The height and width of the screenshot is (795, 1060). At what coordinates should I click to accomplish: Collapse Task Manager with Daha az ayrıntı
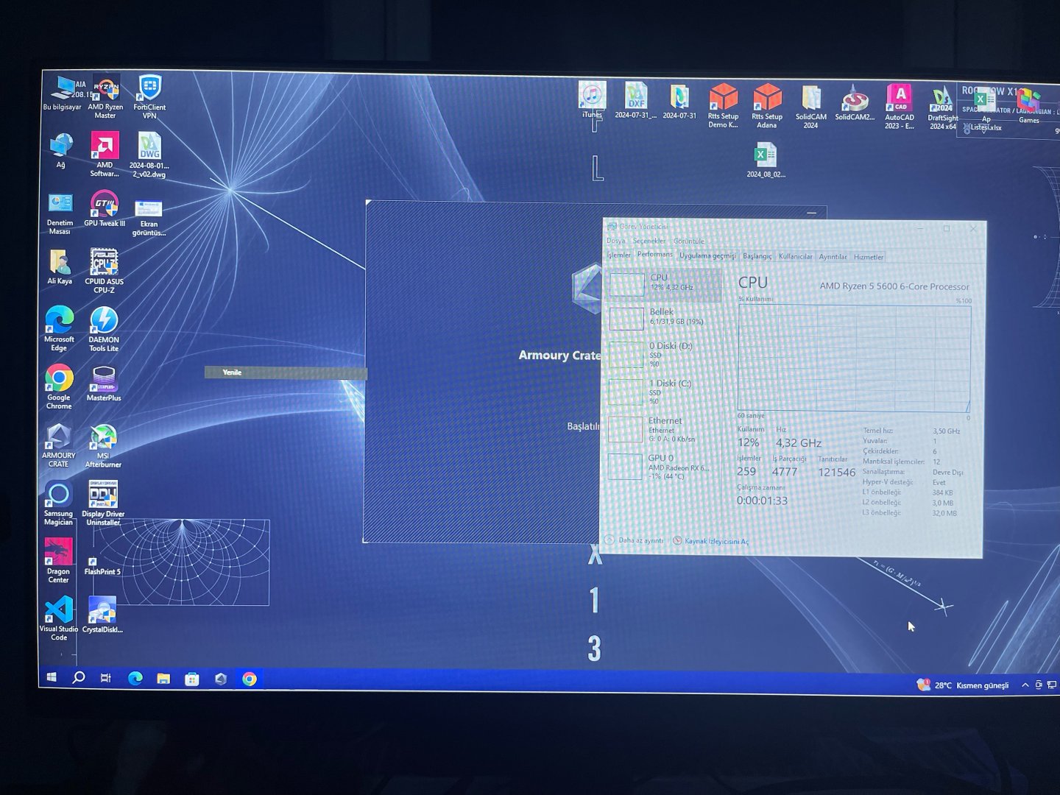[x=635, y=540]
